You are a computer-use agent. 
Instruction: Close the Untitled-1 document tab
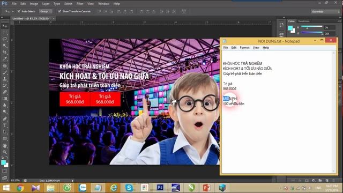(x=54, y=19)
